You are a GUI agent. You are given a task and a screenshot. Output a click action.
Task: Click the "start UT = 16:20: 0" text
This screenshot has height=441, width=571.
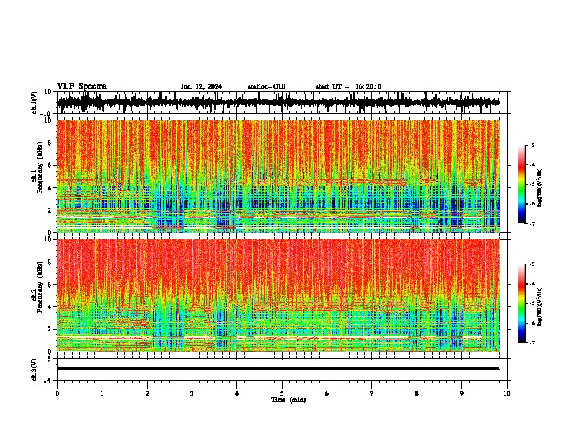[x=348, y=86]
